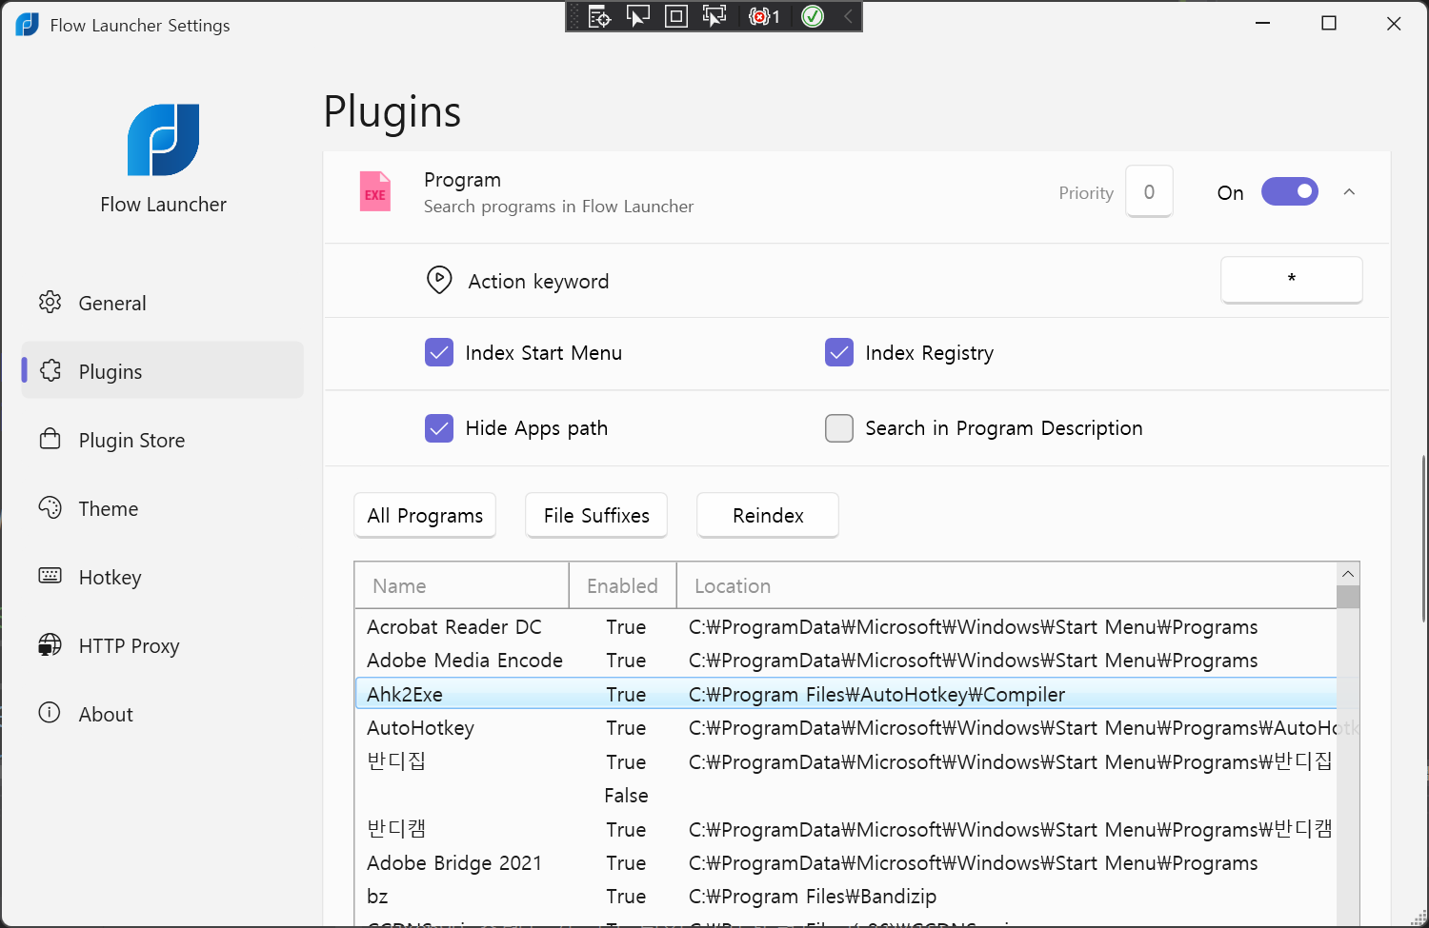The height and width of the screenshot is (928, 1429).
Task: Click the program list scrollbar thumb
Action: (1348, 597)
